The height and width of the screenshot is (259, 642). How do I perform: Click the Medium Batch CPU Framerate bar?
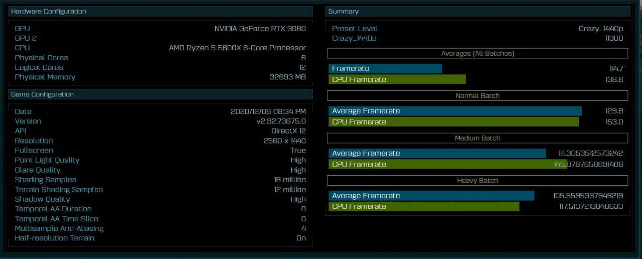pyautogui.click(x=448, y=164)
